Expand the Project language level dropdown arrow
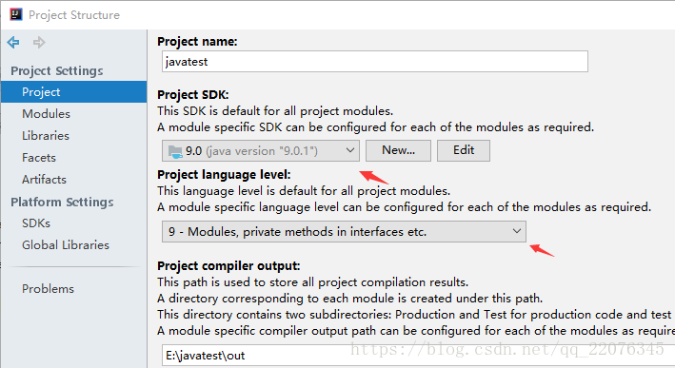The image size is (675, 368). pyautogui.click(x=517, y=231)
